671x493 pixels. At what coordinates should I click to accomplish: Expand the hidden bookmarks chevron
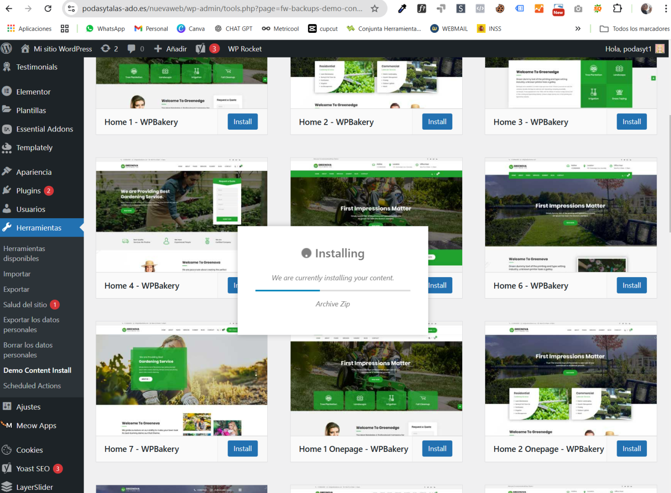[x=578, y=28]
